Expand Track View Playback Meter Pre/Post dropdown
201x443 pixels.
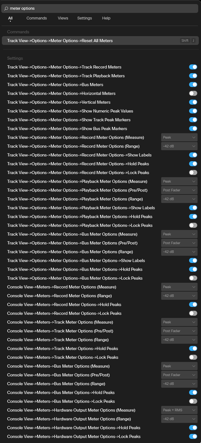coord(179,190)
